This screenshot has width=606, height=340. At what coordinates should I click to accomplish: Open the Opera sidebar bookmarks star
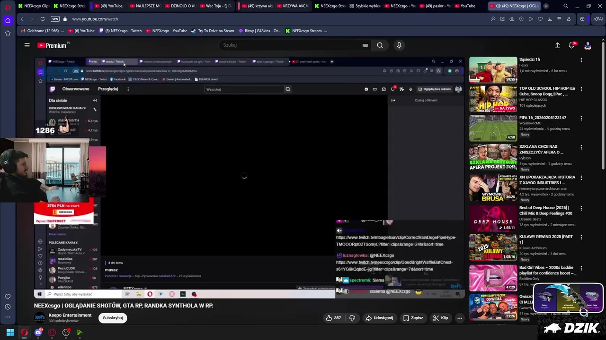pos(8,33)
